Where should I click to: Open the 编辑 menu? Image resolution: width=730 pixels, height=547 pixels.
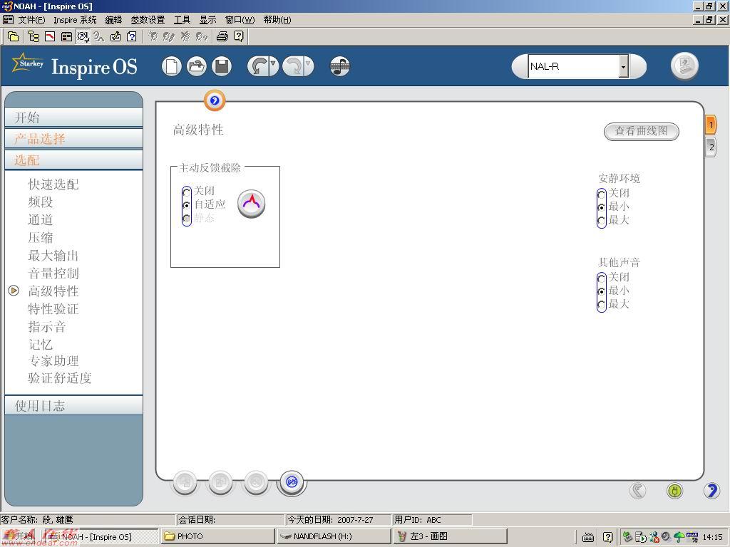(x=113, y=20)
